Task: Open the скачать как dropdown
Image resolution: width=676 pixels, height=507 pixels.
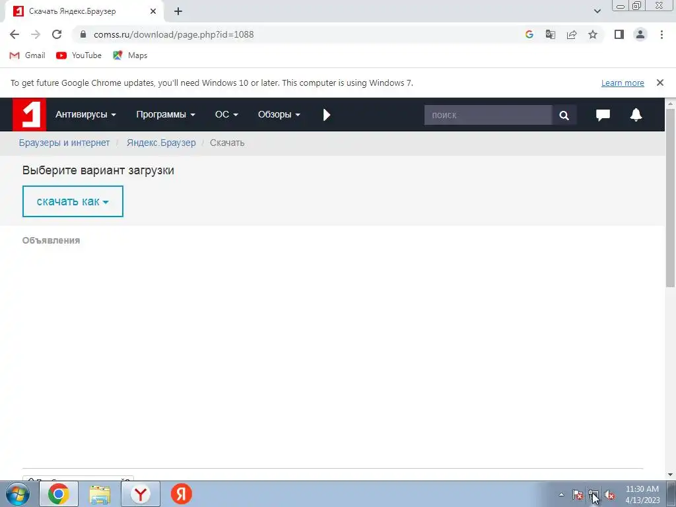Action: [x=73, y=201]
